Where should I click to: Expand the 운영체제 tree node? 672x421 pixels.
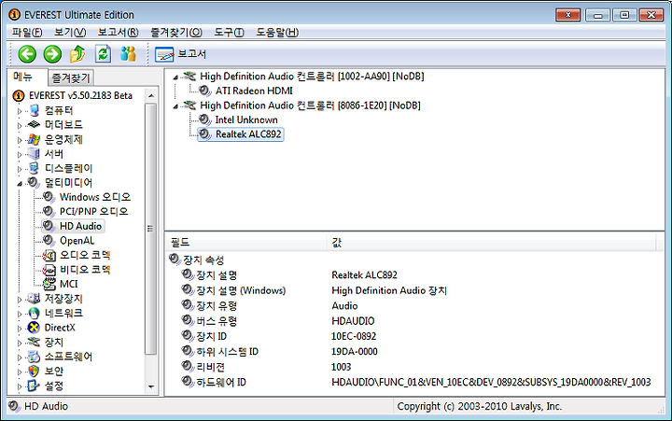[20, 140]
